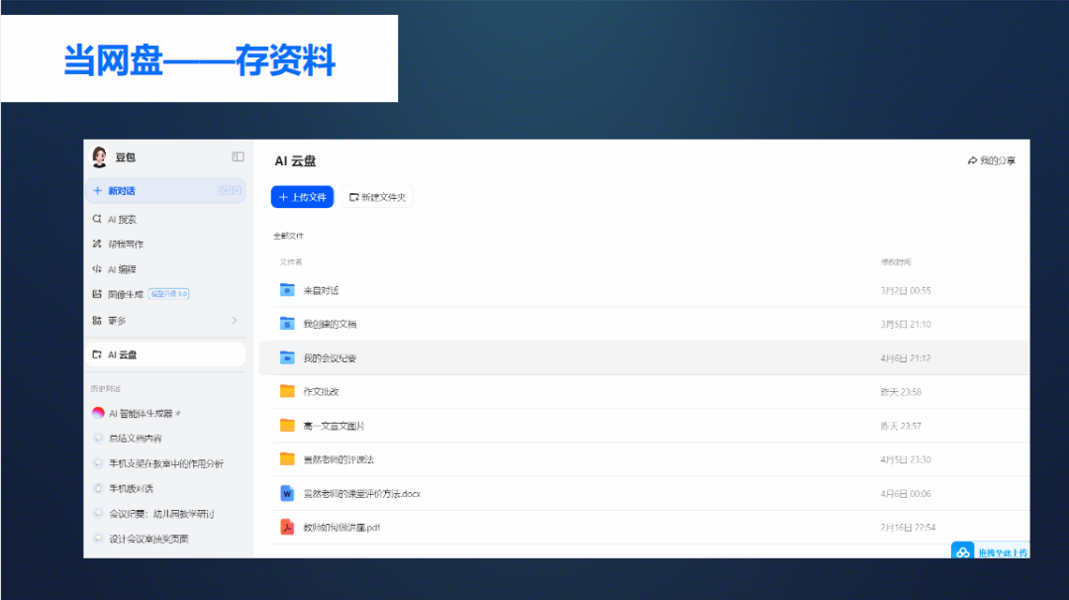
Task: Open the 帮我写作 writing assistant icon
Action: tap(96, 244)
